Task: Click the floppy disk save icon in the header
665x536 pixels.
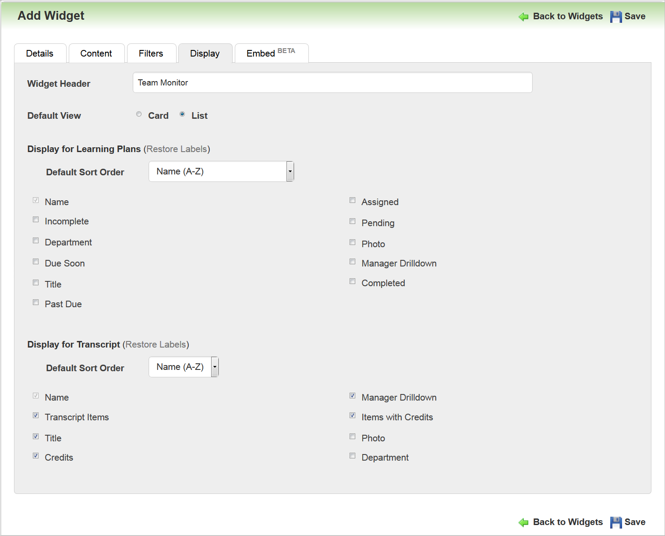Action: (x=616, y=17)
